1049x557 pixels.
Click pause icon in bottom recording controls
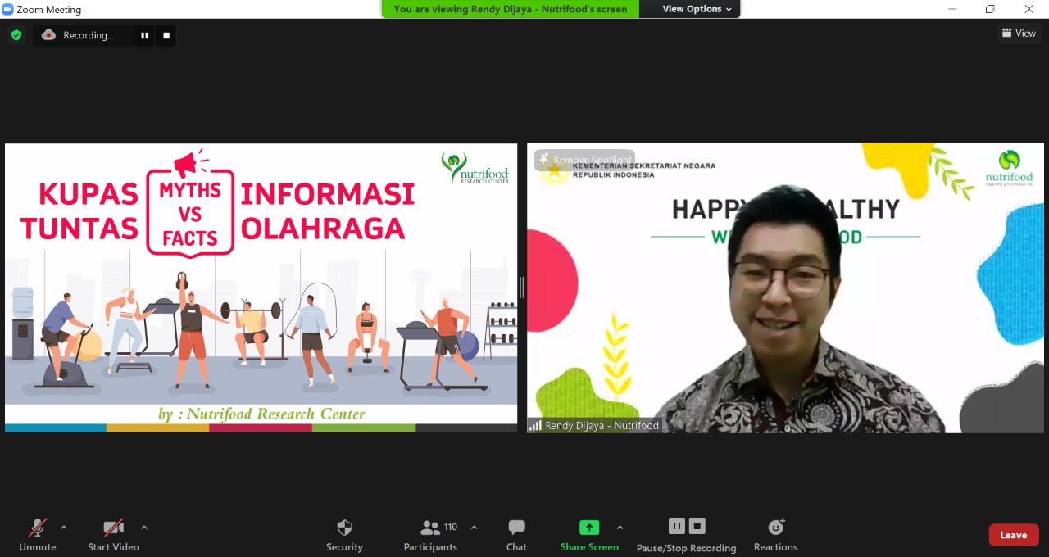[676, 526]
